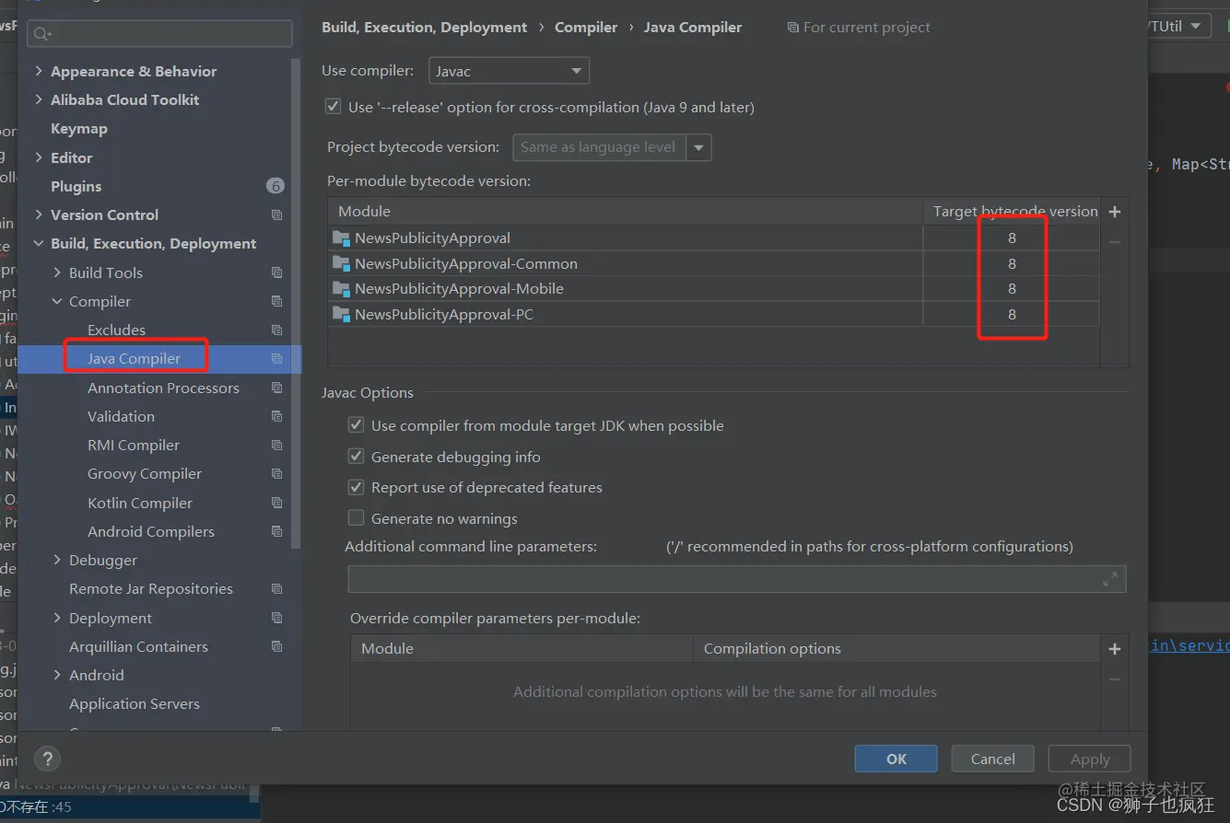
Task: Click Compiler breadcrumb link
Action: (x=586, y=27)
